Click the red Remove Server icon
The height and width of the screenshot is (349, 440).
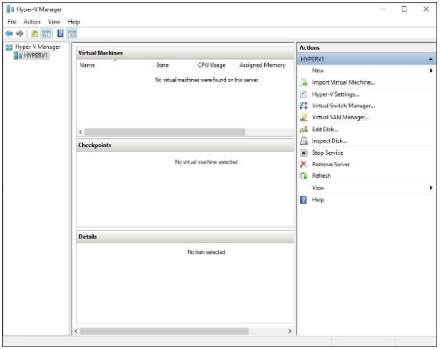tap(304, 164)
